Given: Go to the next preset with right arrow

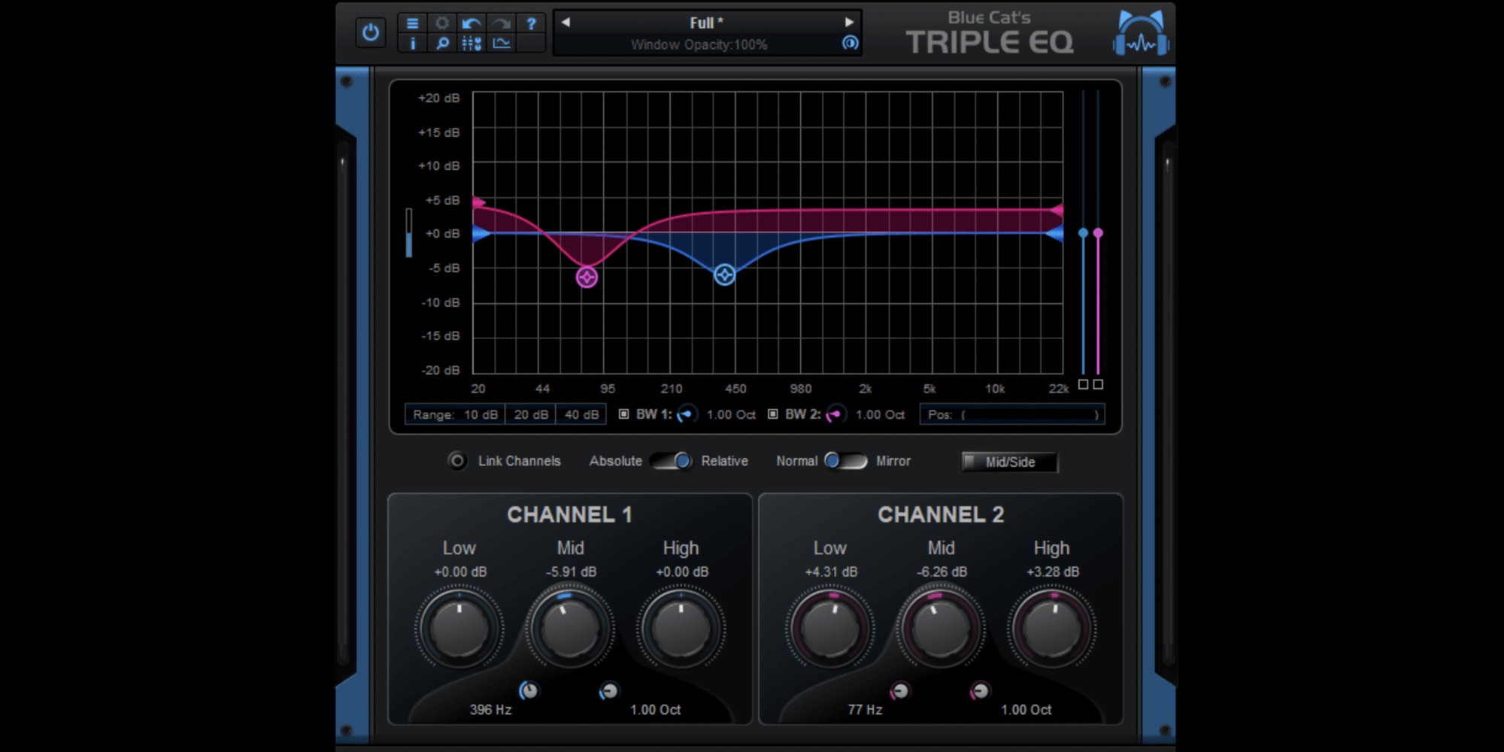Looking at the screenshot, I should [x=849, y=23].
